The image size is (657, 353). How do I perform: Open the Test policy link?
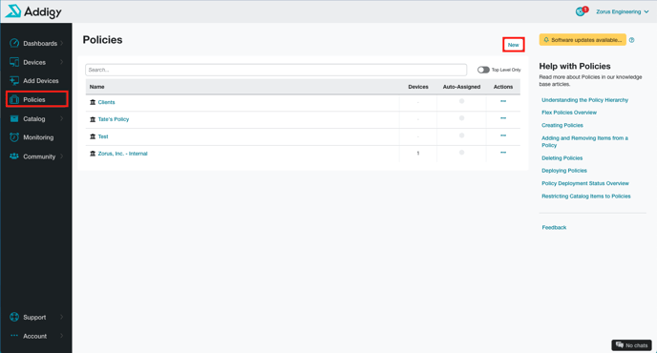click(103, 136)
